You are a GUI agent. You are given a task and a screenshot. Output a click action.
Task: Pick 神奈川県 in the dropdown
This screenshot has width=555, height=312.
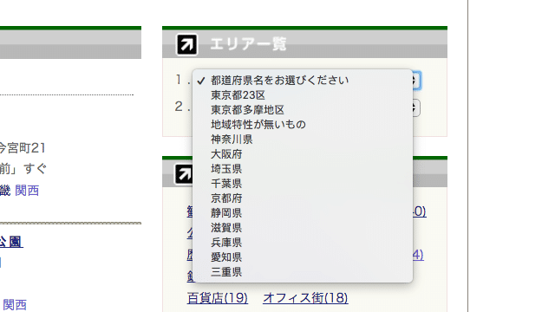(303, 140)
